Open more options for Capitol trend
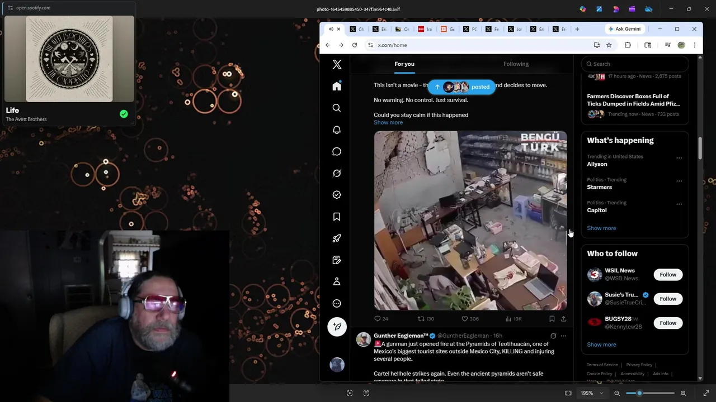This screenshot has height=402, width=716. (679, 204)
